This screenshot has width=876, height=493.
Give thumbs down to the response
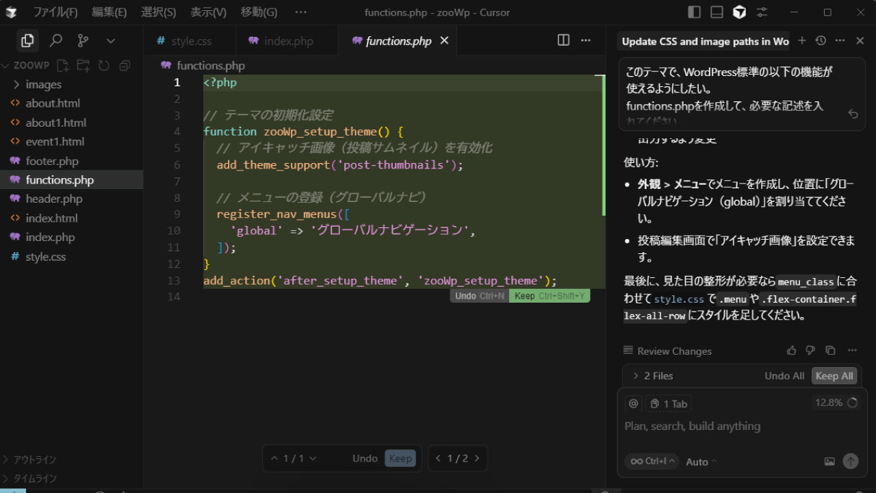tap(811, 351)
